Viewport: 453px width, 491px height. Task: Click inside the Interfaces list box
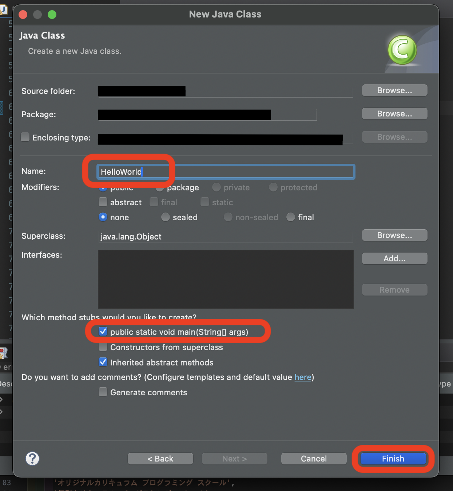point(226,279)
